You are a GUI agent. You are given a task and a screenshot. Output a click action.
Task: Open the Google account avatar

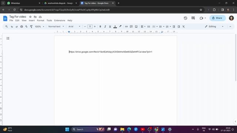(231, 18)
